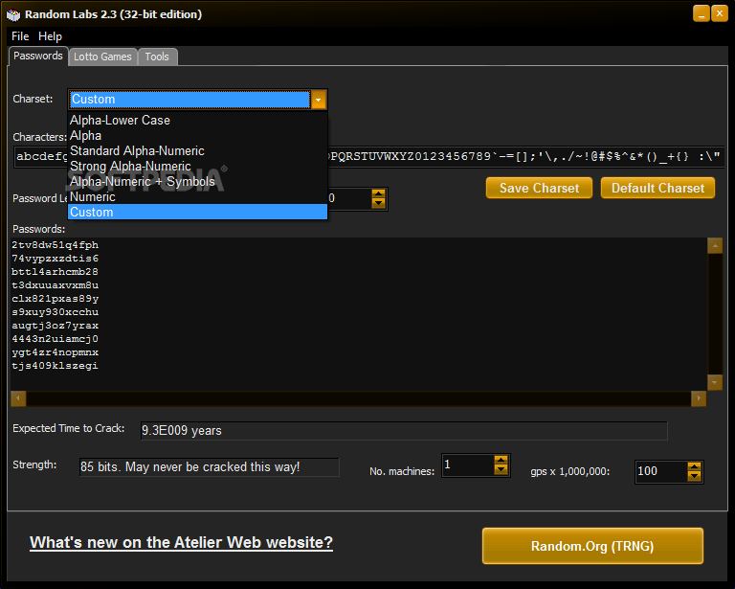Screen dimensions: 735x589
Task: Decrease the gps x 1,000,000 value
Action: (x=694, y=476)
